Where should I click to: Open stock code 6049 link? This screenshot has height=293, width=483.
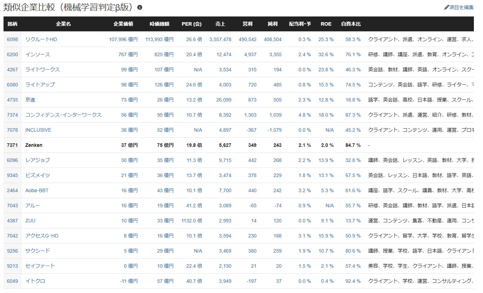12,281
